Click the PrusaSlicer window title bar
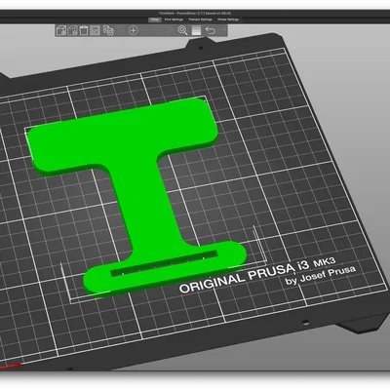390x390 pixels. (x=195, y=14)
